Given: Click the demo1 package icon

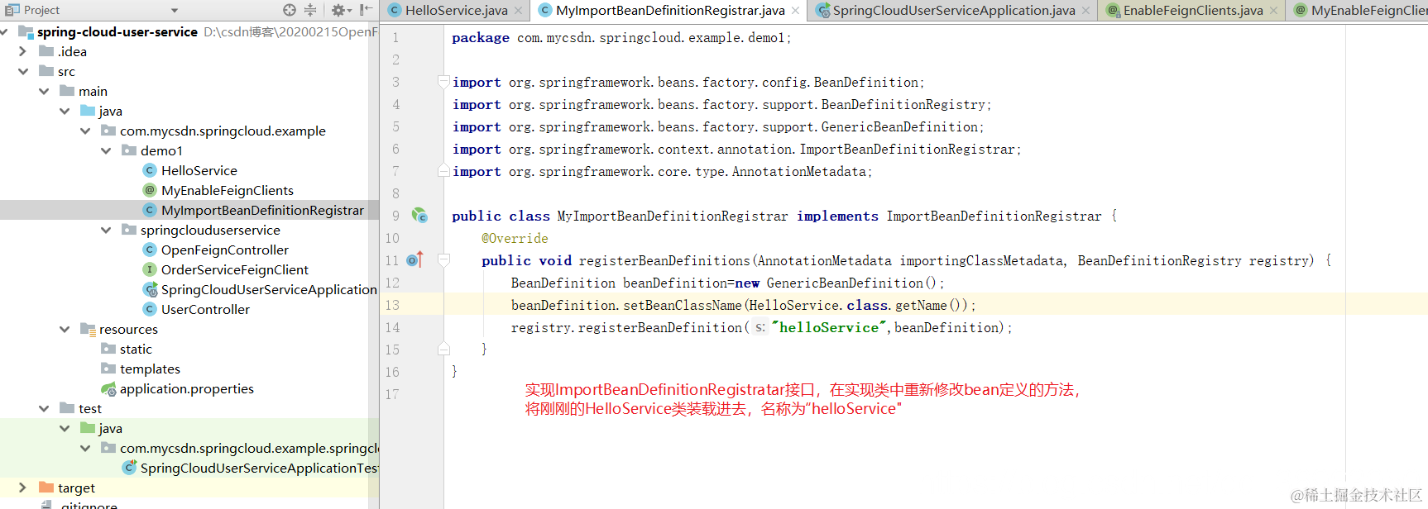Looking at the screenshot, I should pyautogui.click(x=129, y=150).
